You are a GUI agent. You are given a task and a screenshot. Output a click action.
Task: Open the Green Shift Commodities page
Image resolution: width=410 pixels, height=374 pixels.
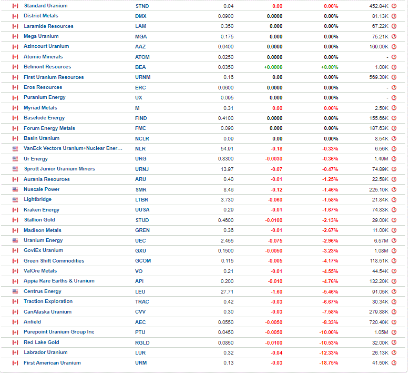(x=54, y=261)
